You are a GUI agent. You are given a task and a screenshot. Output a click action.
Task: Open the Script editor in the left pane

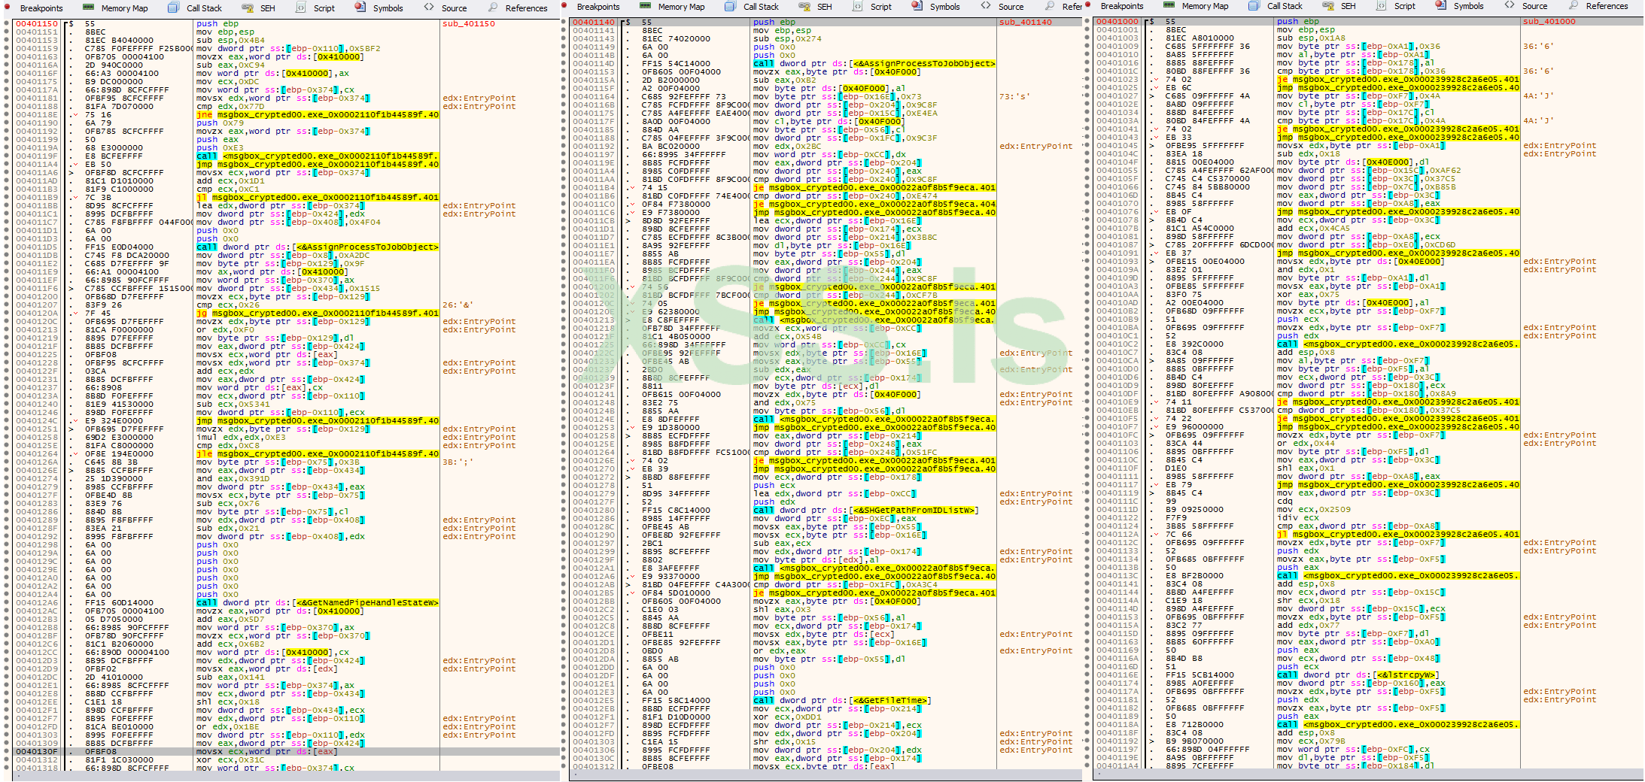[324, 8]
